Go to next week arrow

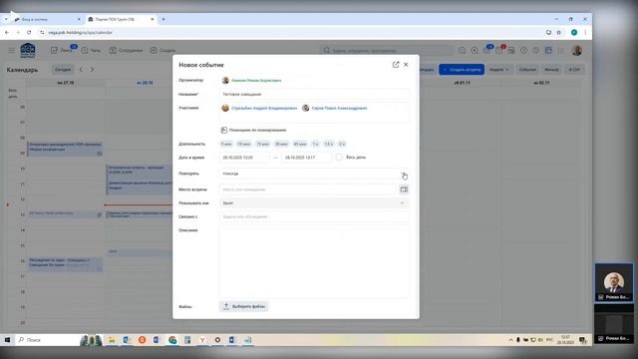tap(93, 69)
